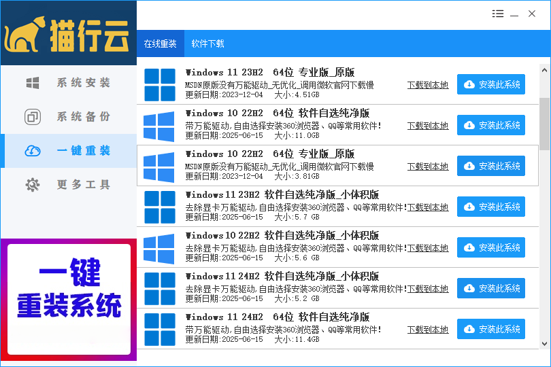The height and width of the screenshot is (367, 551).
Task: Install Windows 11 24H2 小体积版 system
Action: pyautogui.click(x=490, y=288)
